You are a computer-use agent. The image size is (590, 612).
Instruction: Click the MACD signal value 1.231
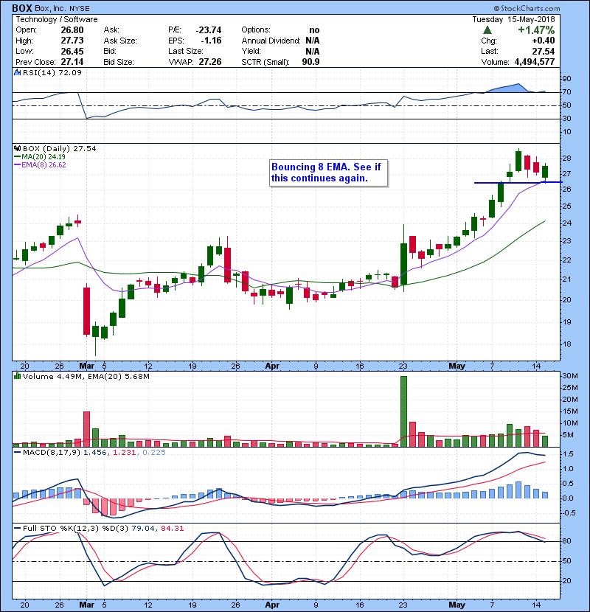125,453
